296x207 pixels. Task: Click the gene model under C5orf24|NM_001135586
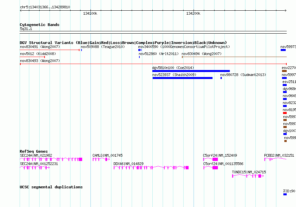pos(211,168)
